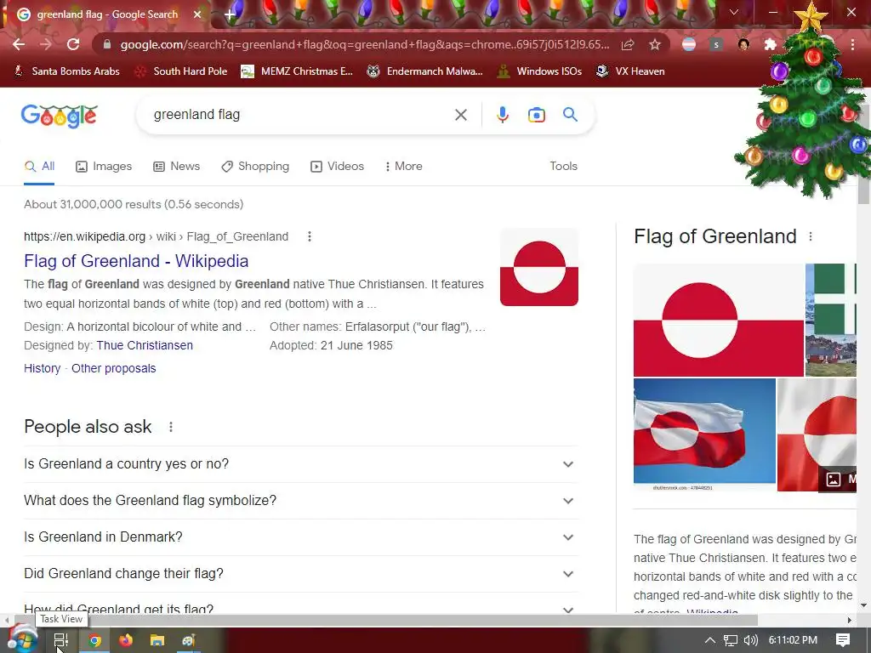871x653 pixels.
Task: Clear the search box text
Action: 460,115
